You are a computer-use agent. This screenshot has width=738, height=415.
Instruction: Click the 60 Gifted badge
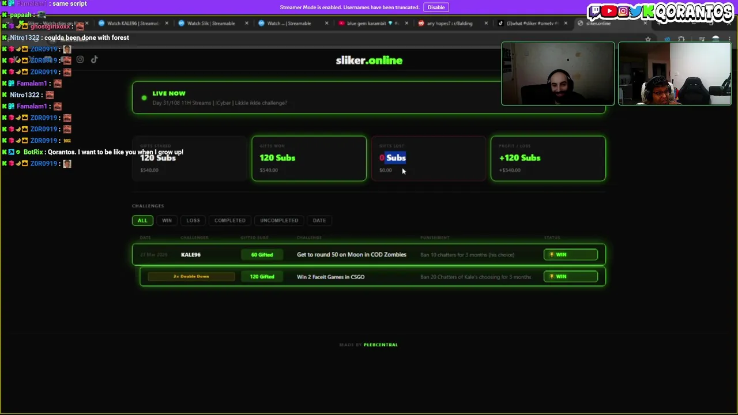[262, 254]
